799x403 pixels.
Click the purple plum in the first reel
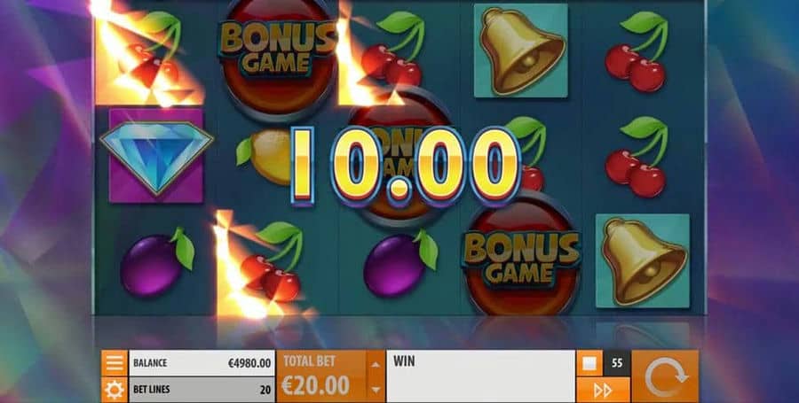pyautogui.click(x=157, y=263)
